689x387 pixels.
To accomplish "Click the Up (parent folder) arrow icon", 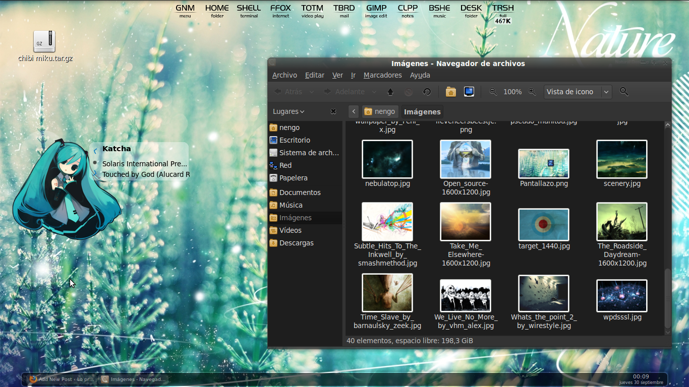I will tap(390, 92).
